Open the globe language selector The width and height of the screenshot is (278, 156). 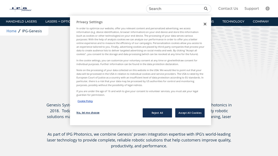coord(268,9)
